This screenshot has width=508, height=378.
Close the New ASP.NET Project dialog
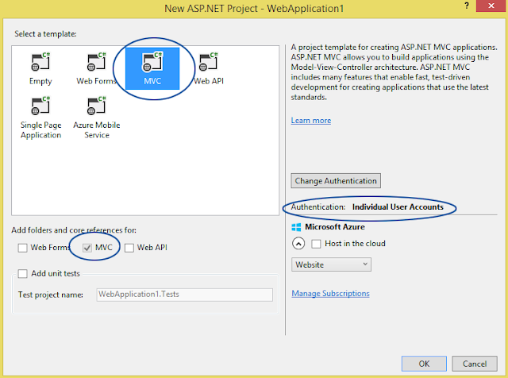click(491, 6)
